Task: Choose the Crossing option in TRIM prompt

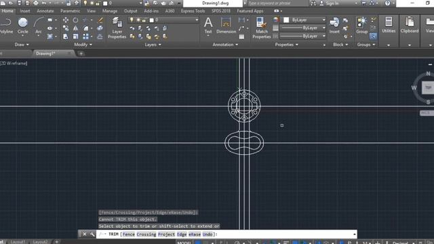Action: point(146,235)
